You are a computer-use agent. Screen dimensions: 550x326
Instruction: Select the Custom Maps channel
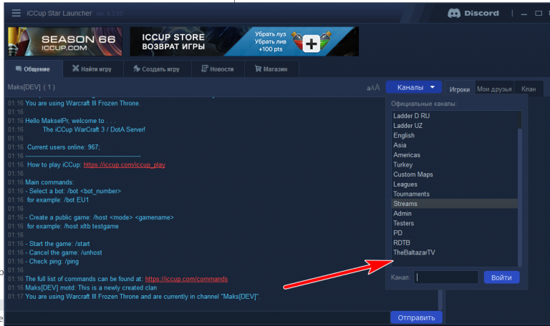455,174
